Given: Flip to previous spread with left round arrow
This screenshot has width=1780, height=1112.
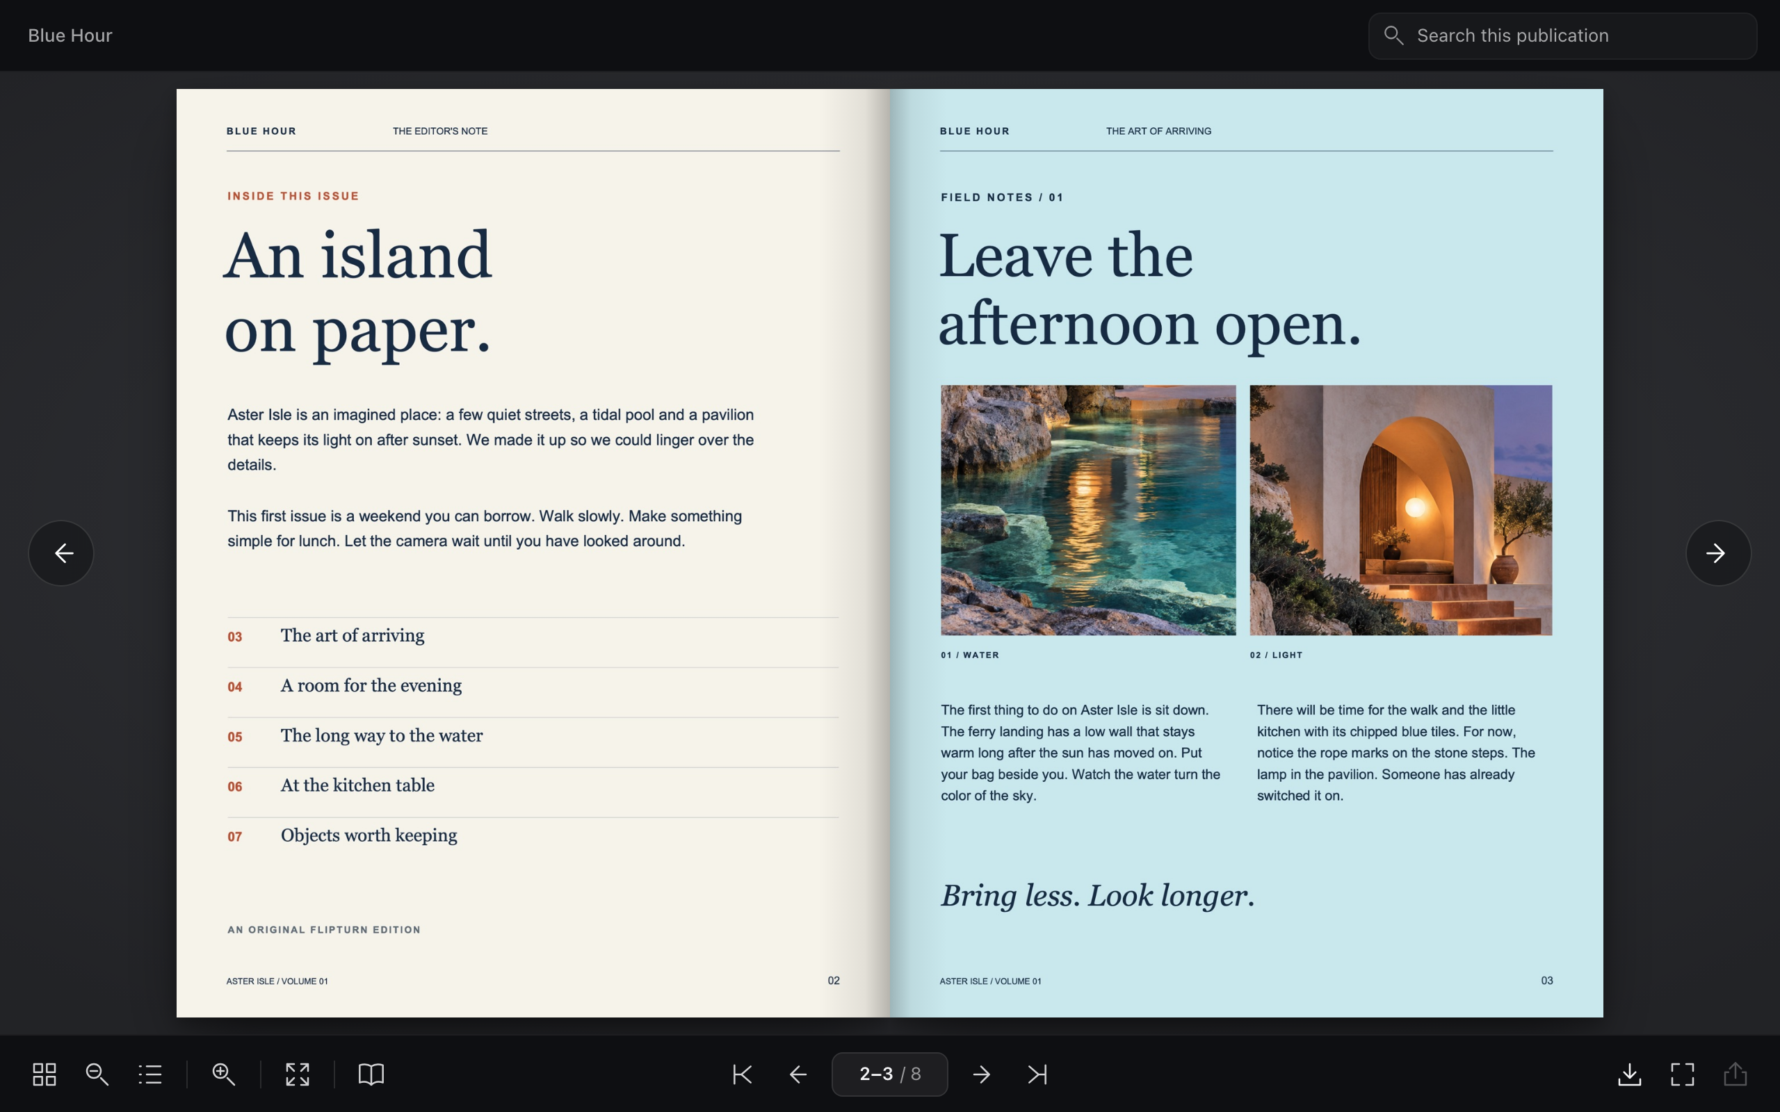Looking at the screenshot, I should [61, 553].
